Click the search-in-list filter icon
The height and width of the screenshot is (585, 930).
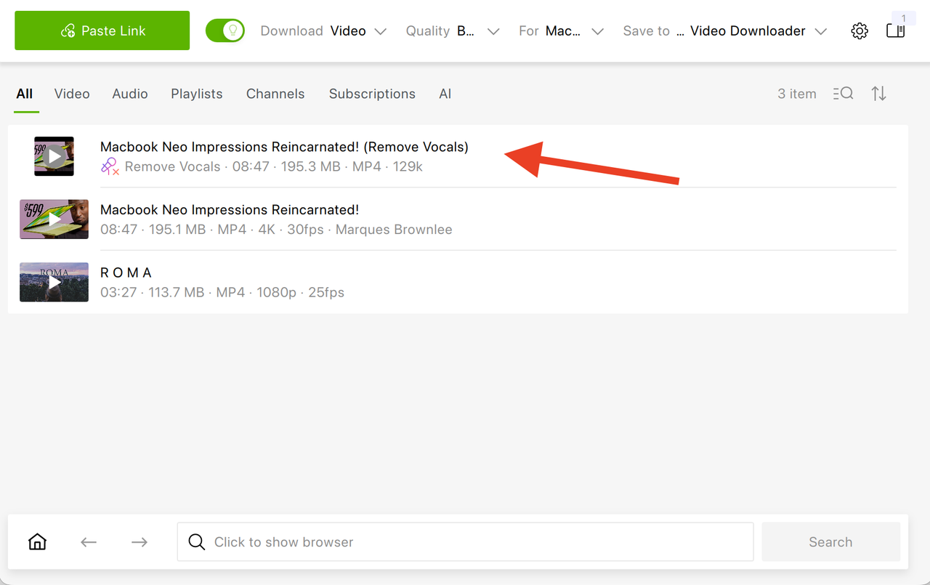tap(844, 94)
